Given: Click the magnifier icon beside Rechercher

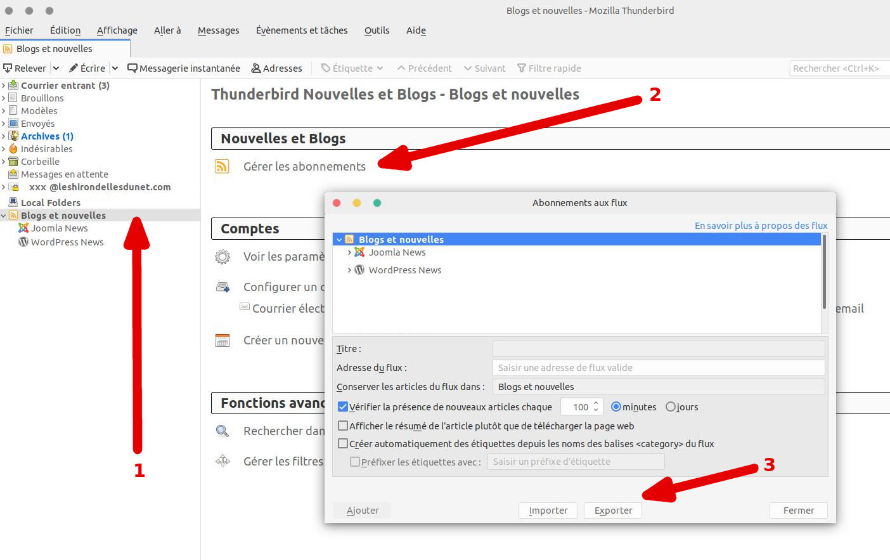Looking at the screenshot, I should click(x=222, y=431).
